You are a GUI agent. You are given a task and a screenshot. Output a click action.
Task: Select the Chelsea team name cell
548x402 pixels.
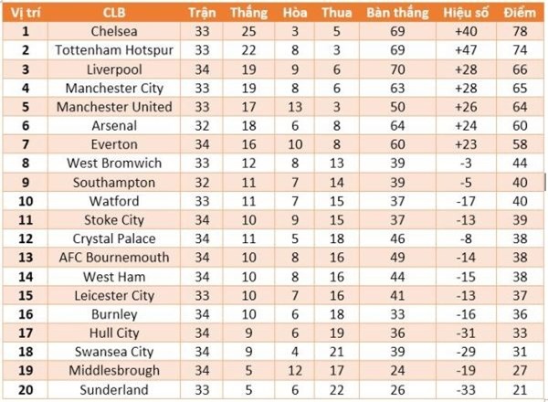115,31
